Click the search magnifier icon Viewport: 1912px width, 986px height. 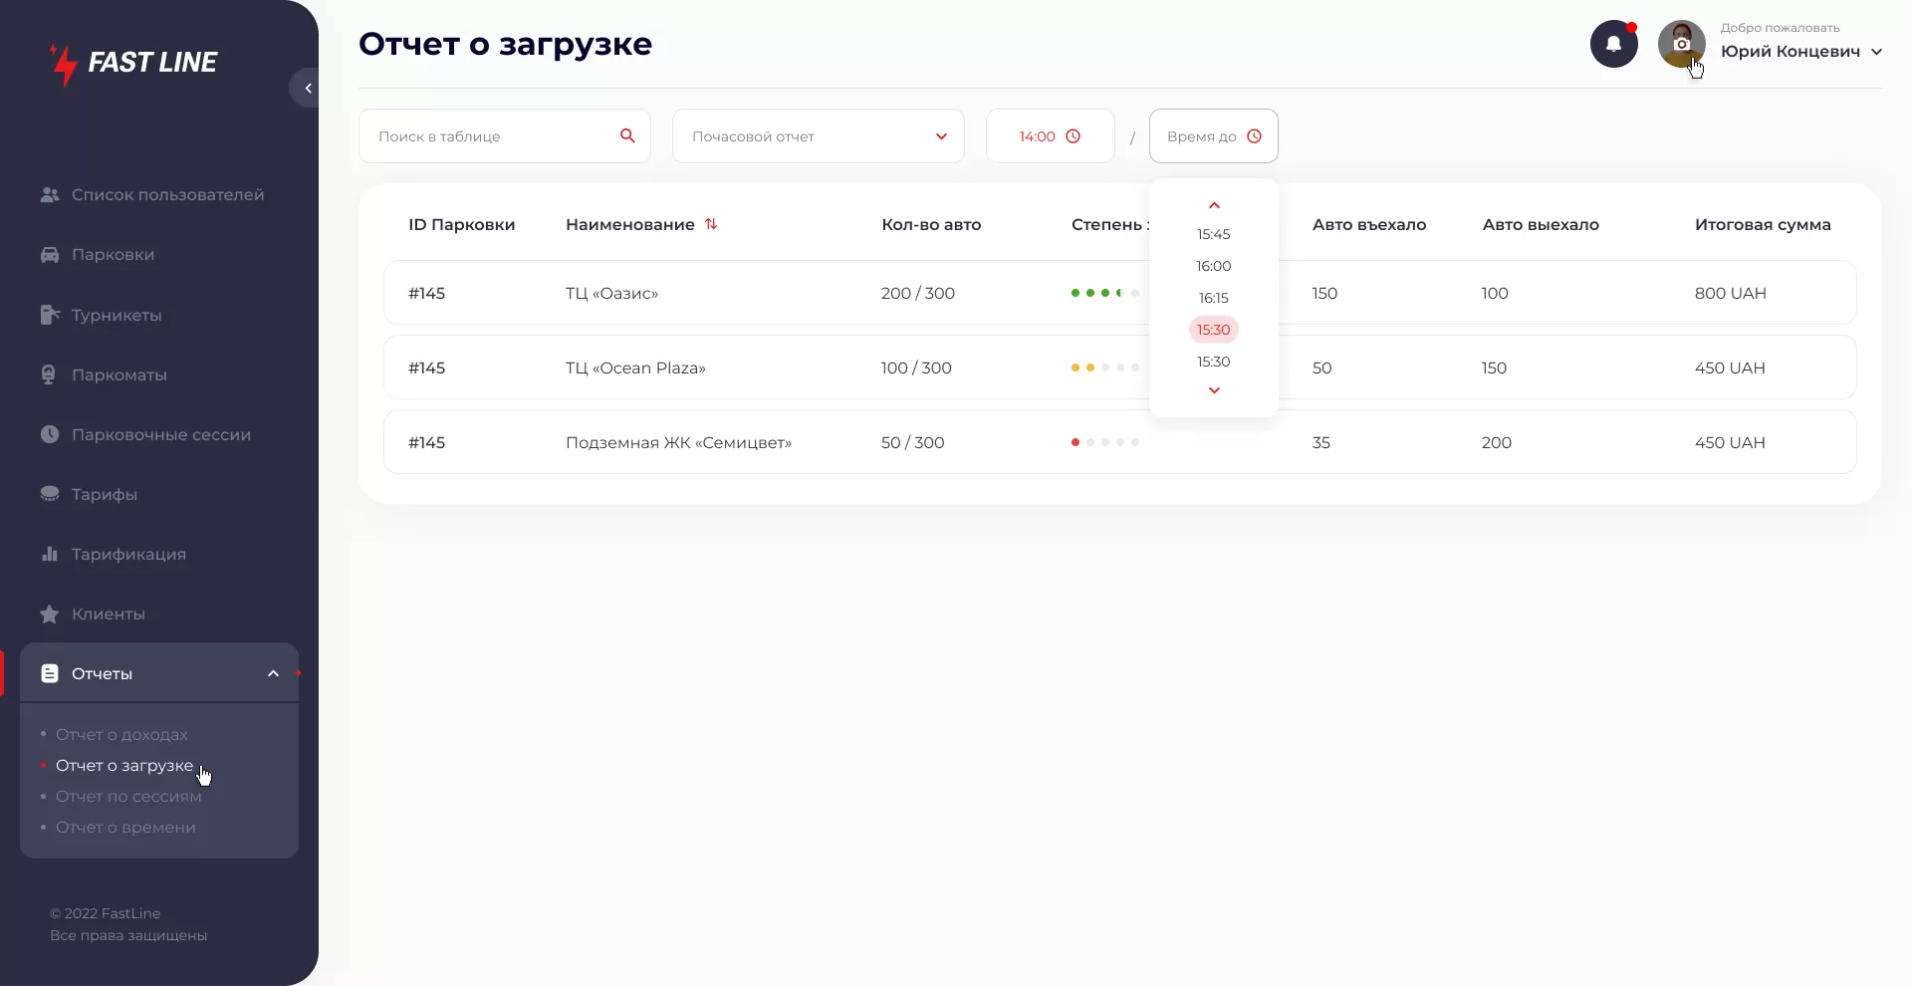(627, 135)
